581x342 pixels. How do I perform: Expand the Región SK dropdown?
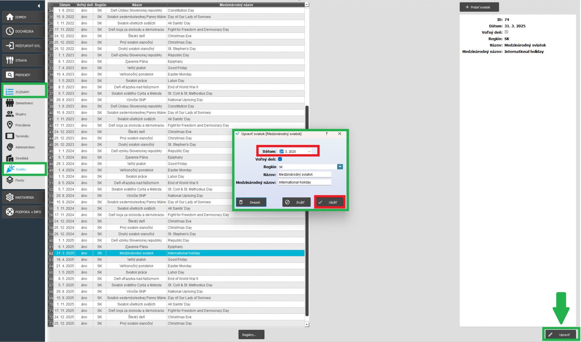(340, 167)
